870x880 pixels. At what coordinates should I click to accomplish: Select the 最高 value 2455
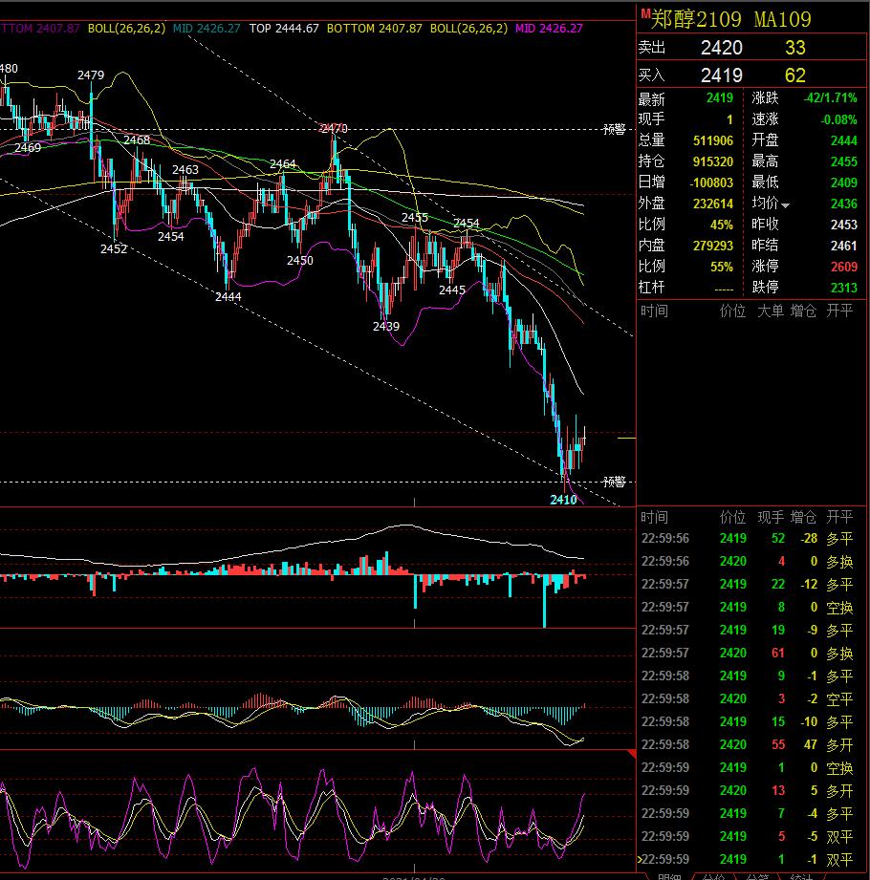[843, 161]
